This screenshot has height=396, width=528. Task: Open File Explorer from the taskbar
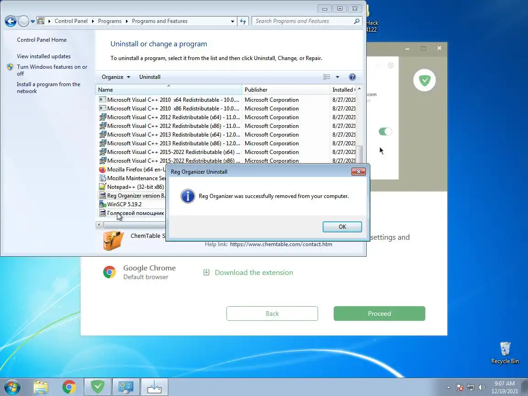pos(41,387)
